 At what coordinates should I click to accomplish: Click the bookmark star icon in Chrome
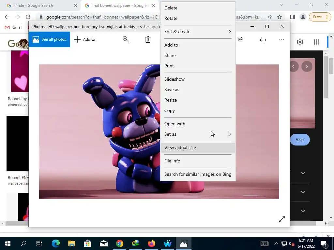point(280,17)
